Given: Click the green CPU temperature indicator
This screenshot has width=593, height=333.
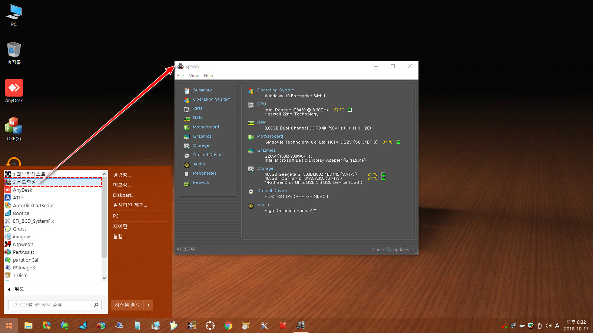Looking at the screenshot, I should pos(350,110).
